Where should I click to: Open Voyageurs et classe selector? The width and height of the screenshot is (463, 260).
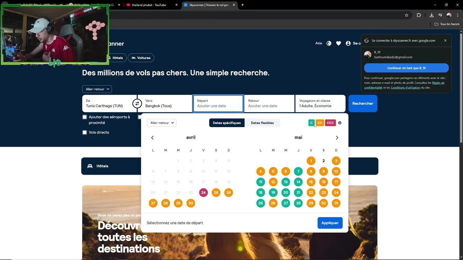coord(320,104)
